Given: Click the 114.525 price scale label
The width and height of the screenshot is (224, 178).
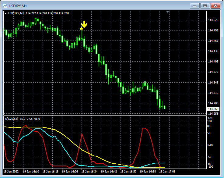Looking at the screenshot, I should (213, 20).
